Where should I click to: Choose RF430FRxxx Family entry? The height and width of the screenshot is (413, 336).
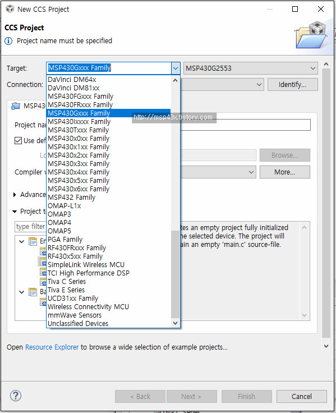click(108, 248)
